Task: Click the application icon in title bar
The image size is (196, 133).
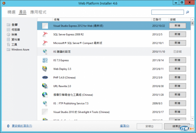Action: click(x=4, y=3)
